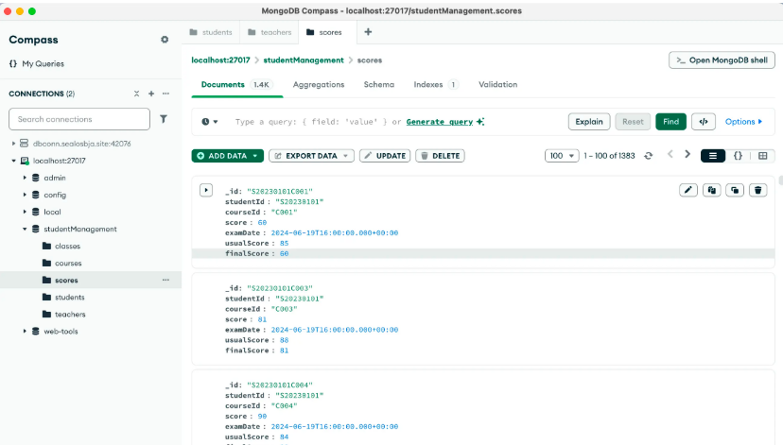Clone document S20230101C001
Image resolution: width=783 pixels, height=445 pixels.
735,190
